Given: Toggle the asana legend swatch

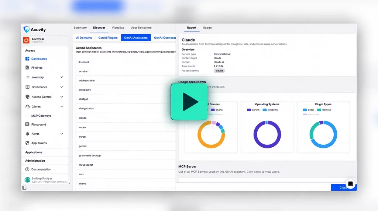Looking at the screenshot, I should 213,110.
